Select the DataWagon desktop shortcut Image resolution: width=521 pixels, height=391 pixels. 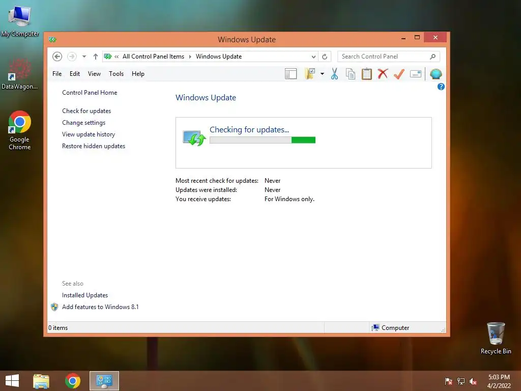point(20,74)
